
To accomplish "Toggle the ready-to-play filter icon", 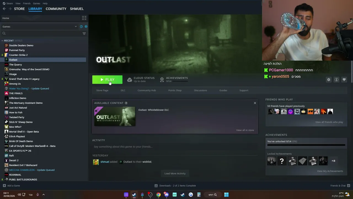I will 86,27.
